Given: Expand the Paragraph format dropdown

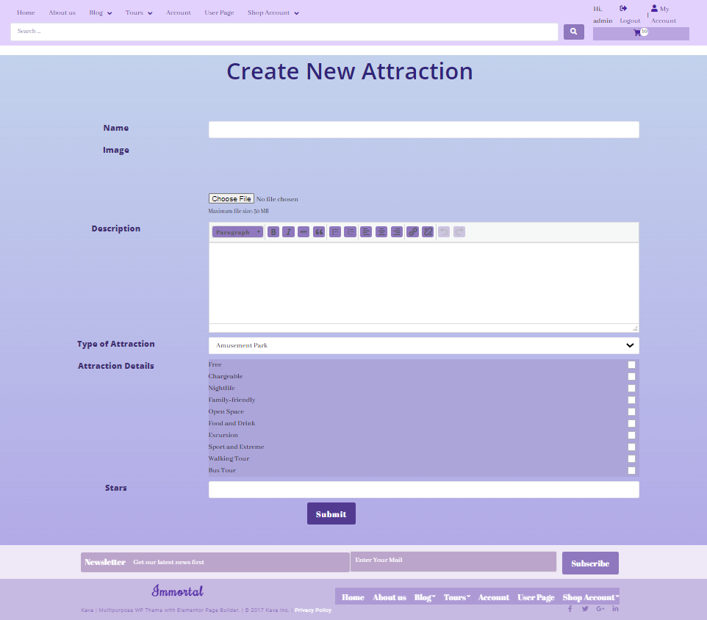Looking at the screenshot, I should [x=237, y=232].
